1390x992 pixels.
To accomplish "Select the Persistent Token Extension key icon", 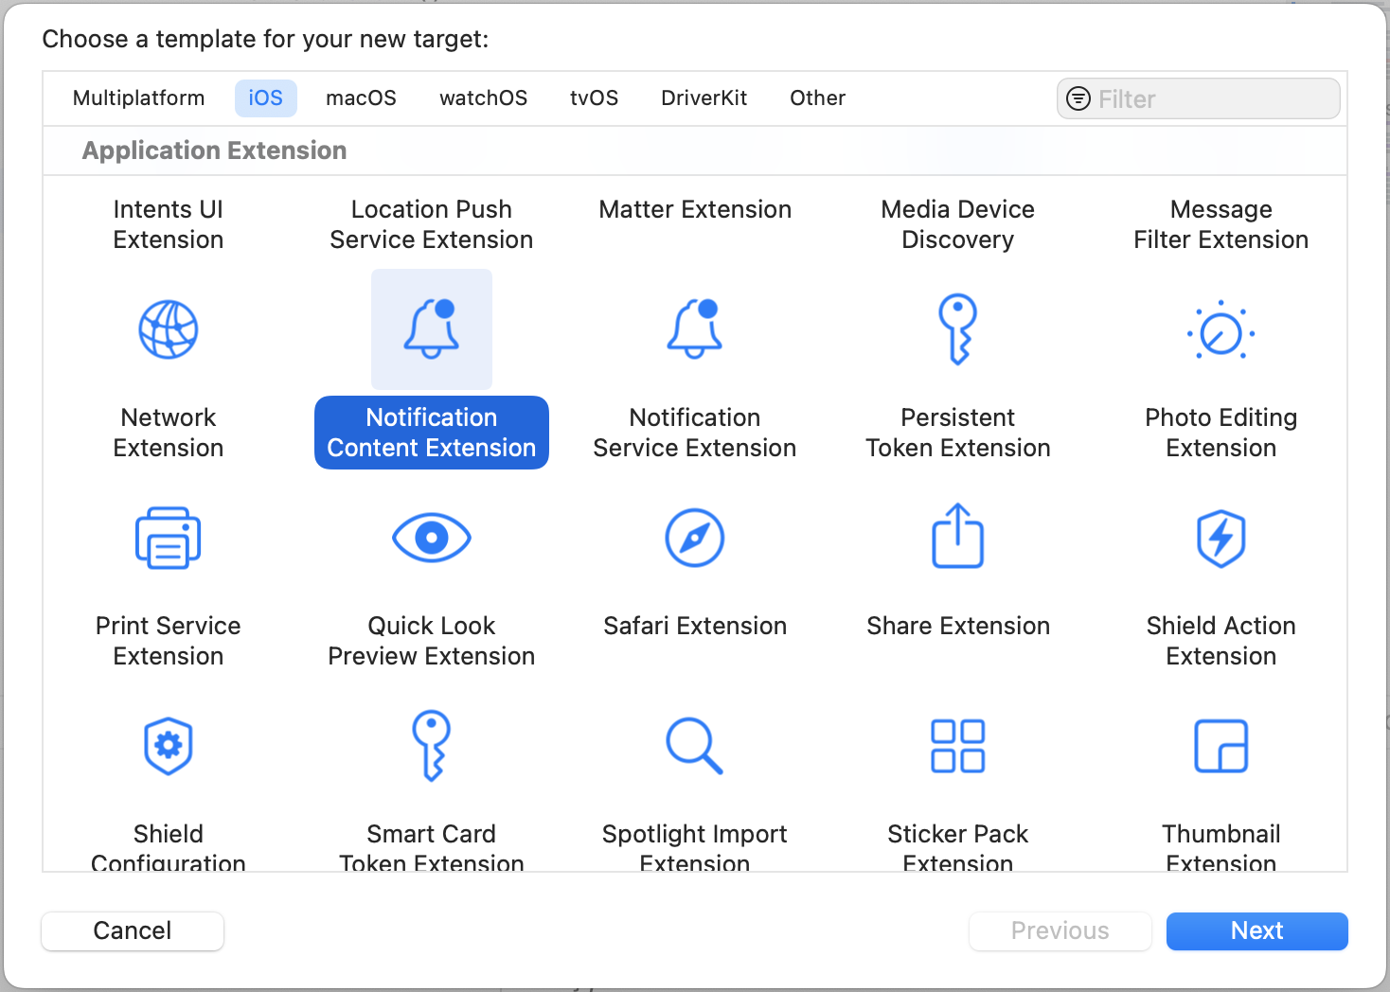I will click(x=958, y=329).
